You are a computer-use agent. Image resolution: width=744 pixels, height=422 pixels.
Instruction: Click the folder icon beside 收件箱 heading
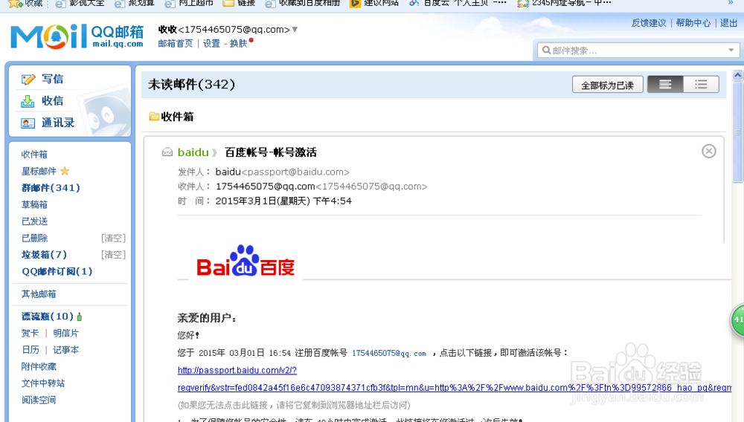(x=154, y=116)
